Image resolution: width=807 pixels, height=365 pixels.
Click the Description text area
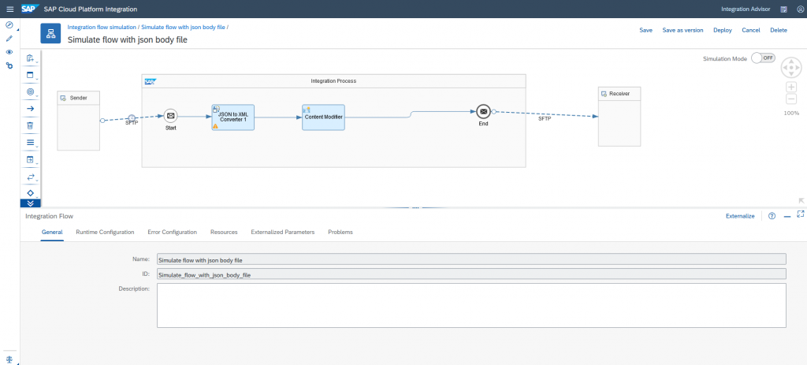pyautogui.click(x=471, y=305)
